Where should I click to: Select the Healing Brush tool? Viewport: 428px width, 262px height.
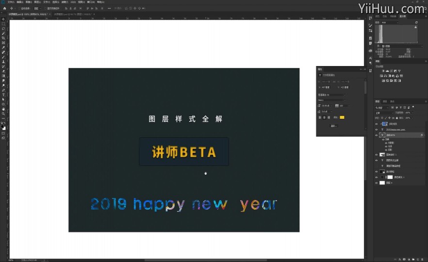(3, 52)
